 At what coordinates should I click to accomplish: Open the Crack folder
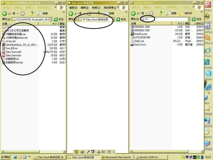point(8,27)
